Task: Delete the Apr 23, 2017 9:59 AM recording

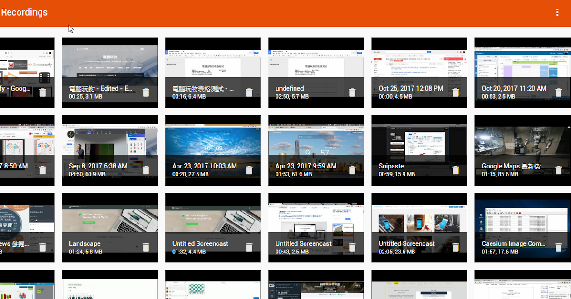Action: (x=353, y=170)
